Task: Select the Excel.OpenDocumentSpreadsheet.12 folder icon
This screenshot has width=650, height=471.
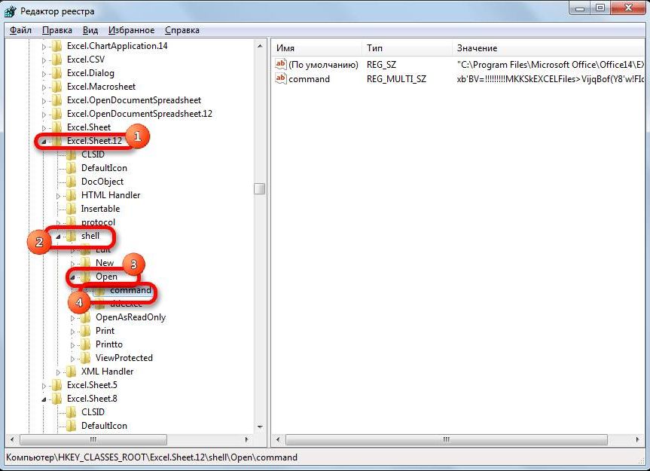Action: tap(57, 114)
